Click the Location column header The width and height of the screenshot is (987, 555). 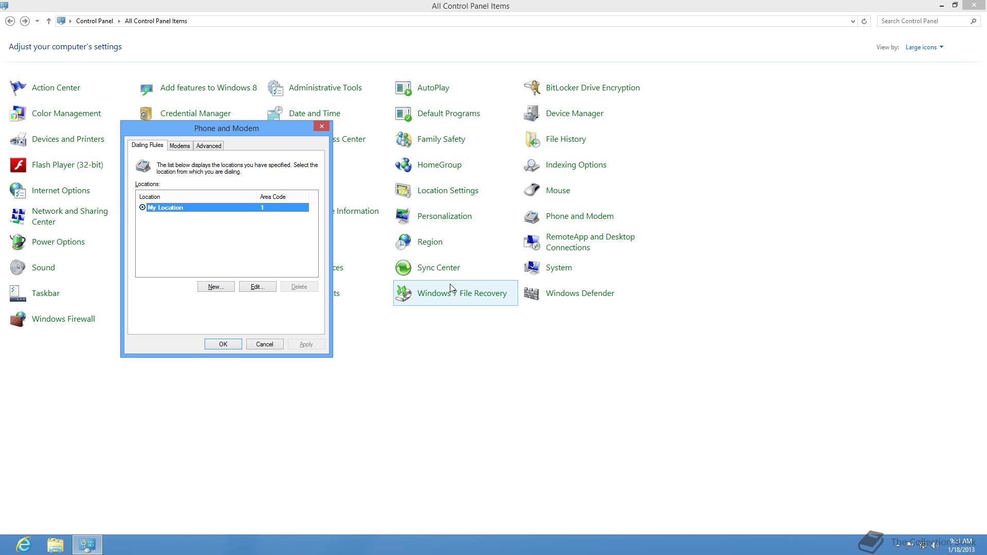pyautogui.click(x=196, y=197)
